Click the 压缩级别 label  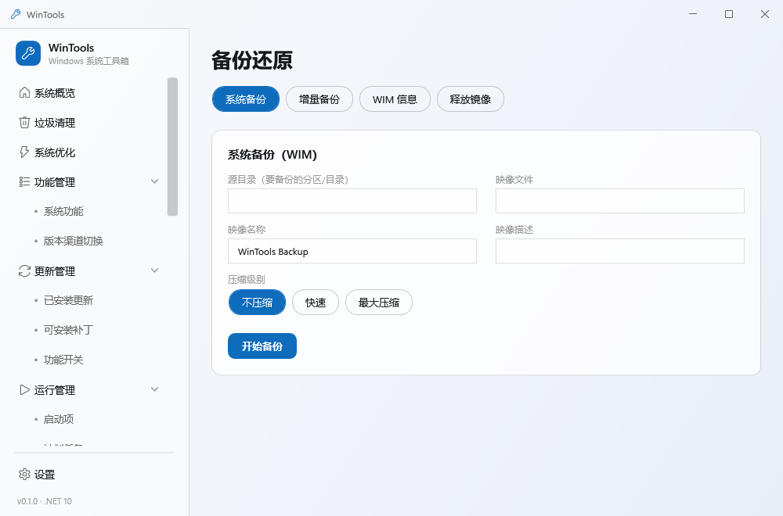coord(246,280)
